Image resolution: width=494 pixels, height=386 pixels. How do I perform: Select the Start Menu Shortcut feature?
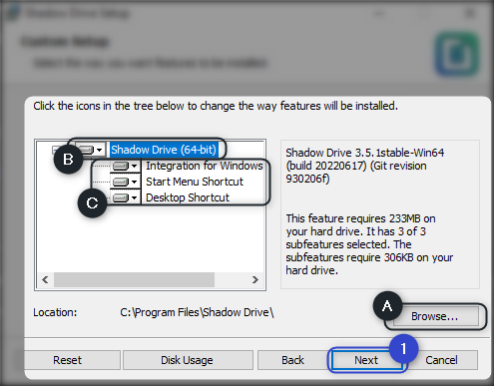195,182
